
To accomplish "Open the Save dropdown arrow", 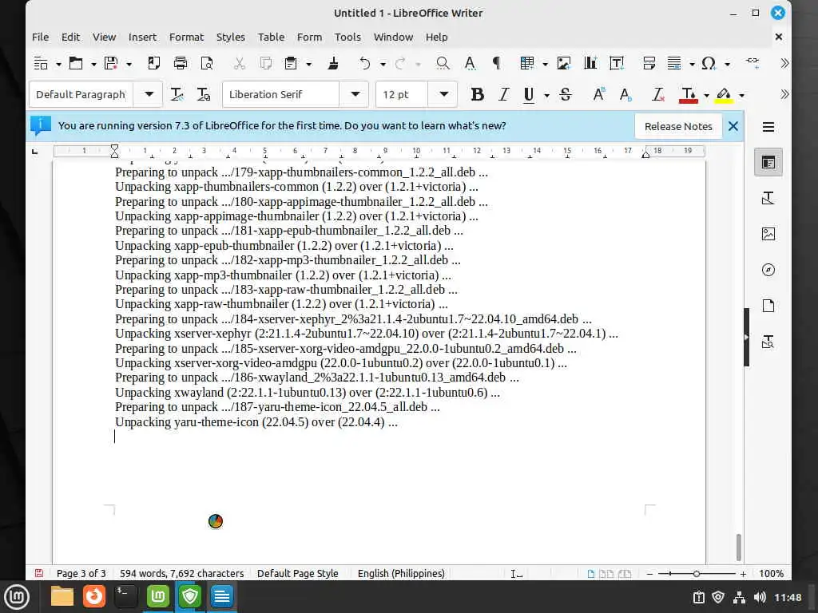I will [129, 65].
